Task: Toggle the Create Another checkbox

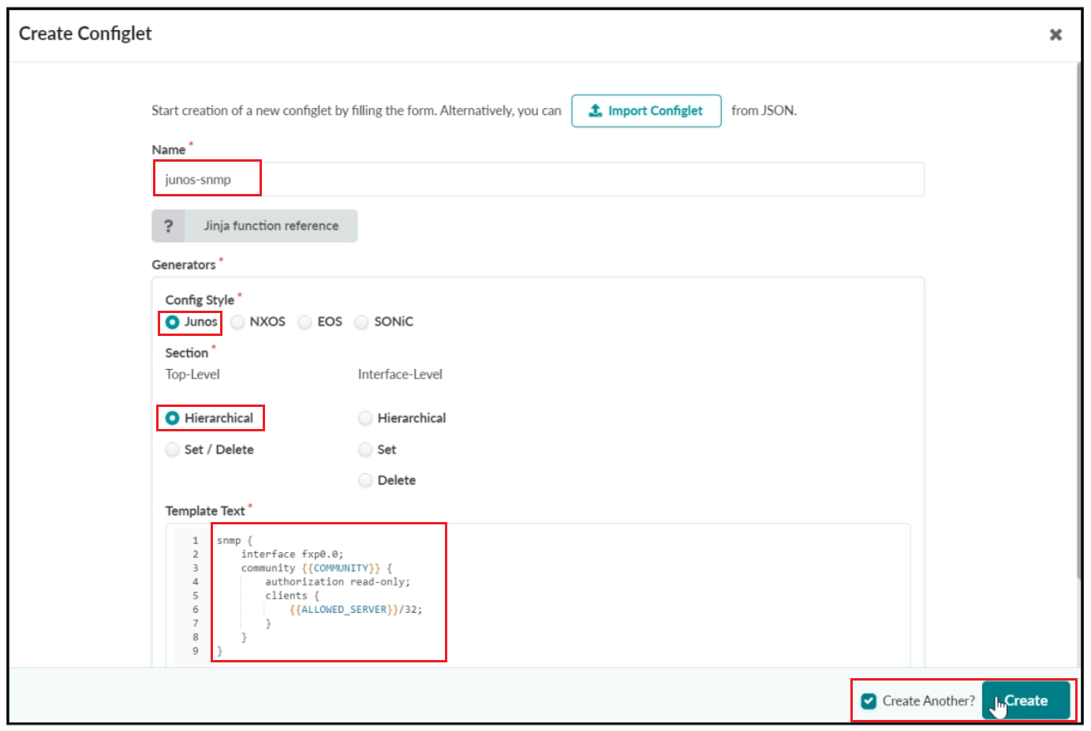Action: [x=869, y=701]
